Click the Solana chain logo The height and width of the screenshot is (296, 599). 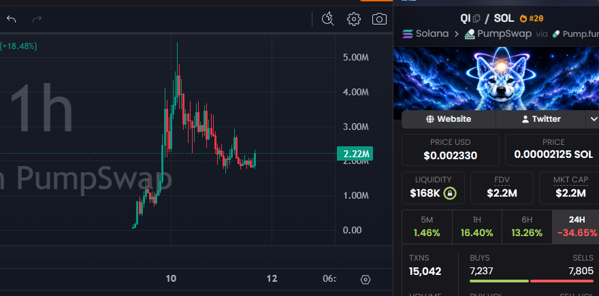point(408,33)
